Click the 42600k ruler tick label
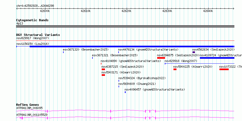Screen dimensions: 242x121 pos(45,11)
